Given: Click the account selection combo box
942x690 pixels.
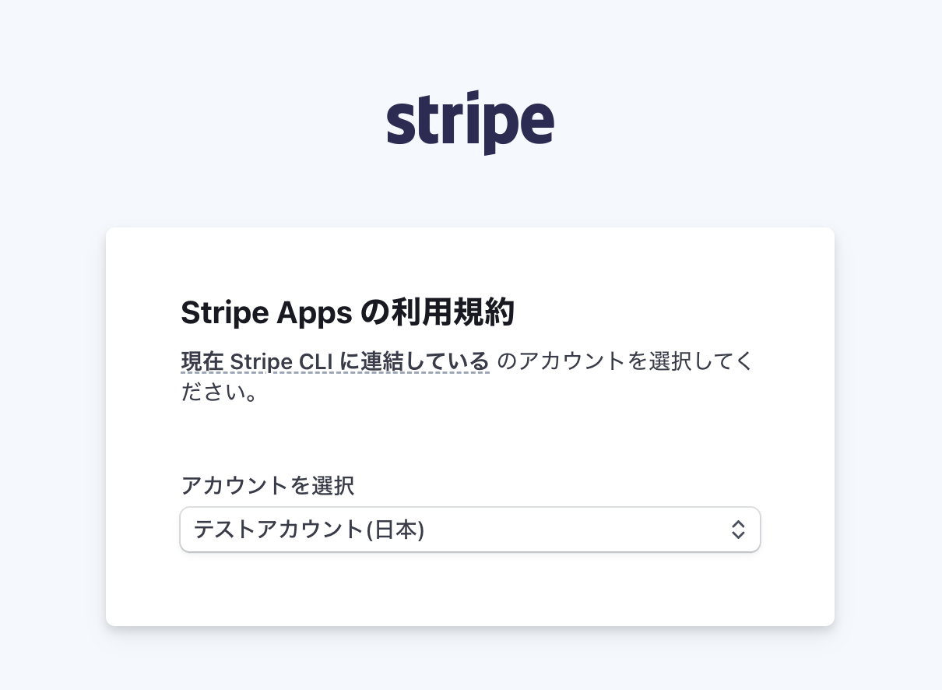Looking at the screenshot, I should tap(470, 530).
